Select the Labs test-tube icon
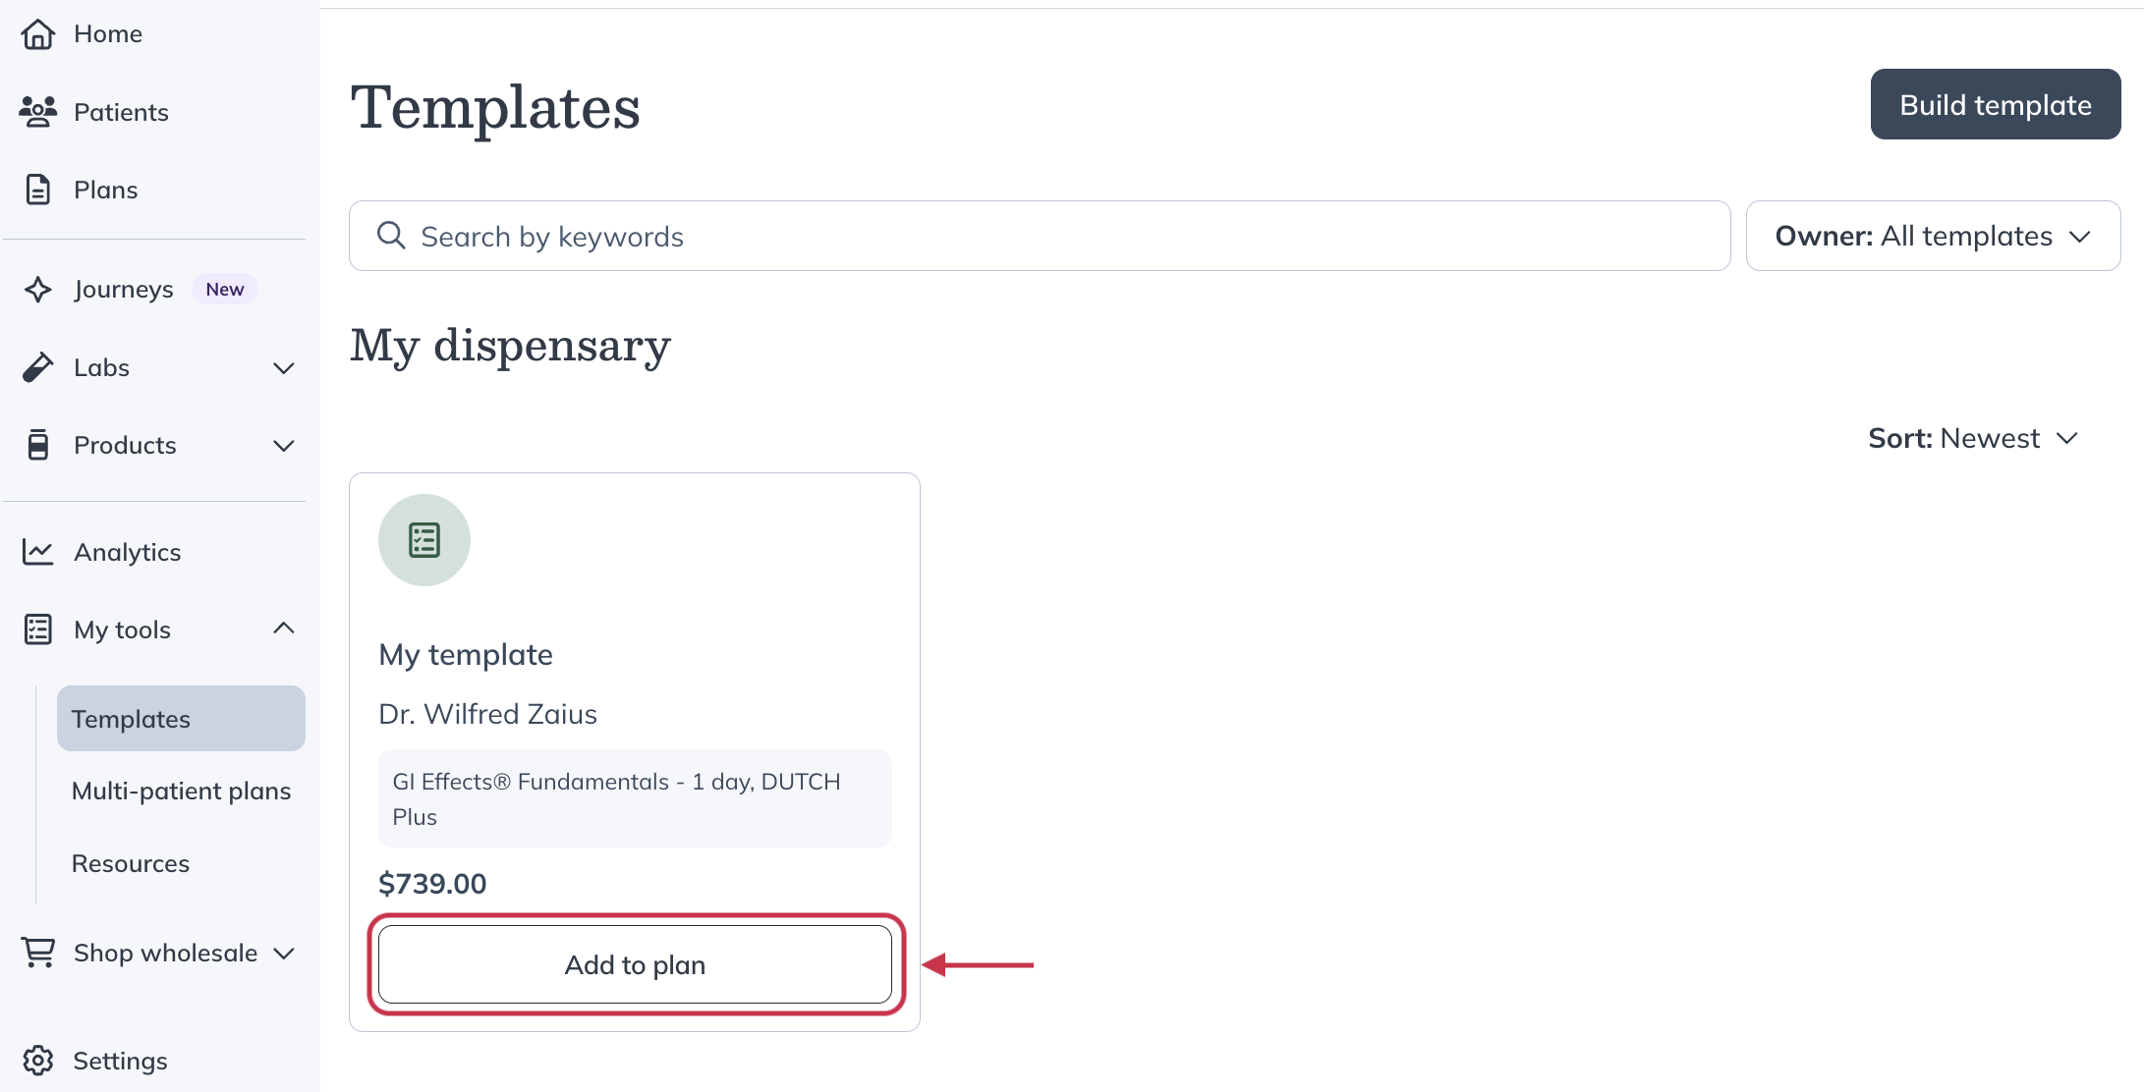The height and width of the screenshot is (1092, 2144). click(38, 366)
